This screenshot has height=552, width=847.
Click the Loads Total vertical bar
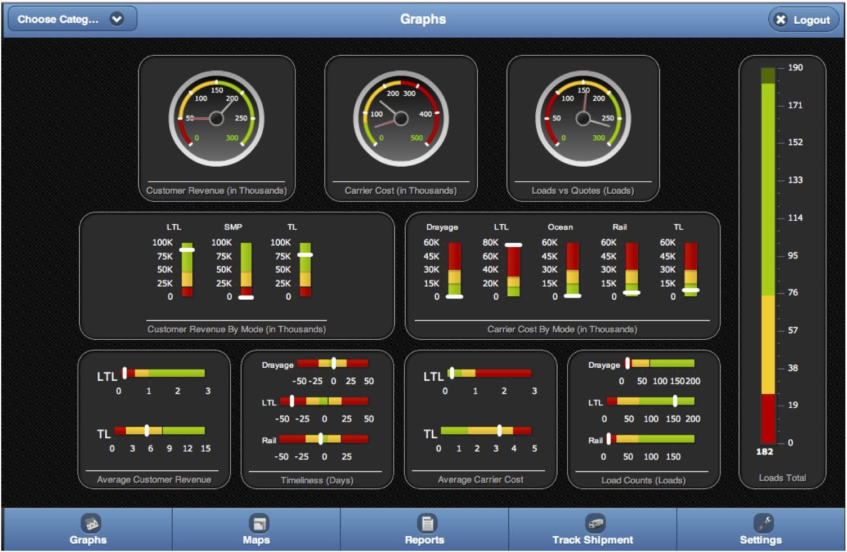coord(768,256)
